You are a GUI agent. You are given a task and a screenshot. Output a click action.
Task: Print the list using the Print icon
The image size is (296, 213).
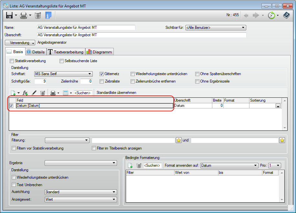click(x=24, y=15)
